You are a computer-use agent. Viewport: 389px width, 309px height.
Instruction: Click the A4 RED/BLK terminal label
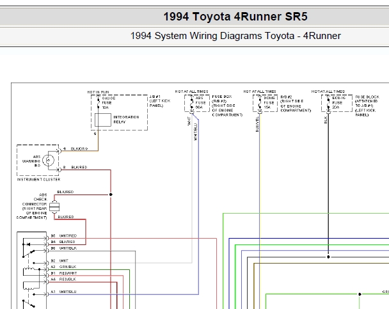click(x=63, y=279)
